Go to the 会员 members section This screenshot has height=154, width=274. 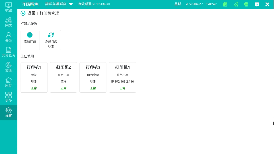pos(9,37)
